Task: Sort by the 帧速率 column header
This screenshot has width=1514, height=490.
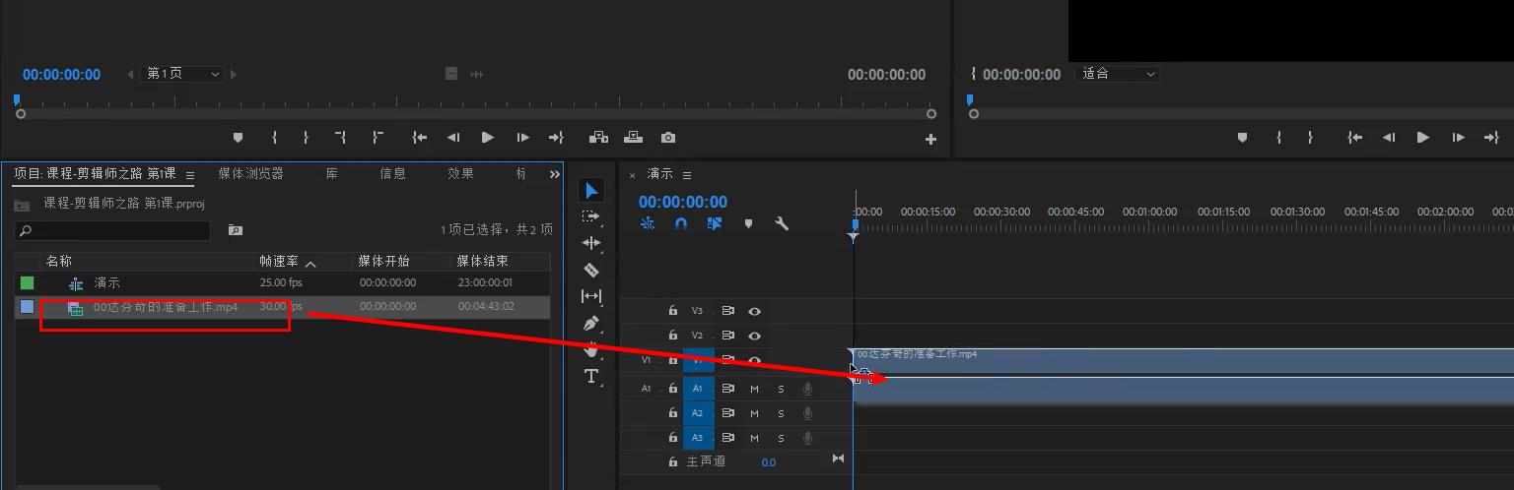Action: pos(280,262)
